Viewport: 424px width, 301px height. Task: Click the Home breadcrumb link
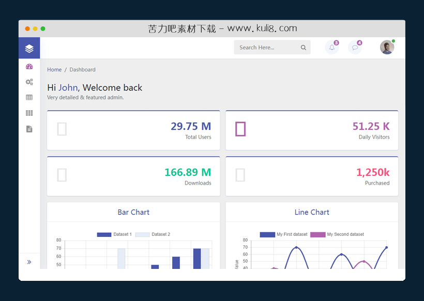(54, 70)
